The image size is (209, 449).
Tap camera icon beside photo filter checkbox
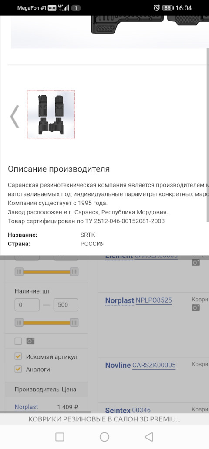pyautogui.click(x=30, y=341)
